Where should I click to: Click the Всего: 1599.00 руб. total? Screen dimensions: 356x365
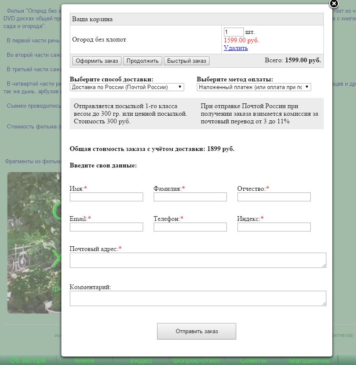click(x=293, y=60)
